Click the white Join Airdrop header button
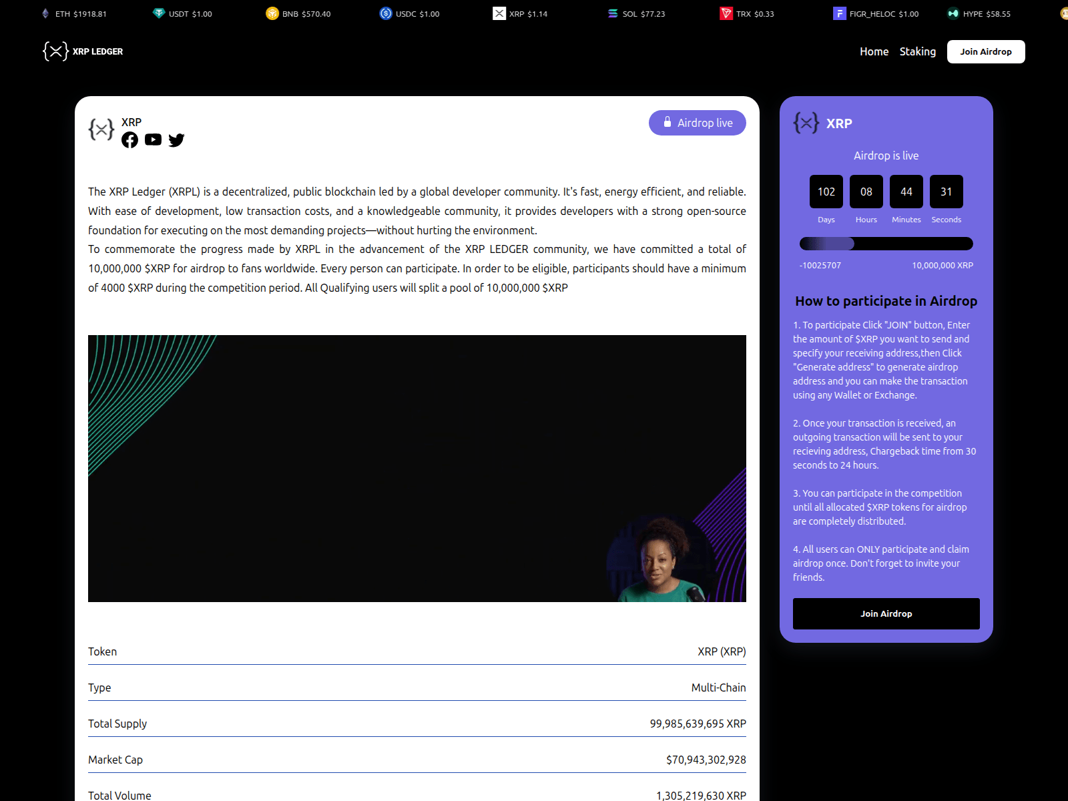The image size is (1068, 801). (986, 51)
